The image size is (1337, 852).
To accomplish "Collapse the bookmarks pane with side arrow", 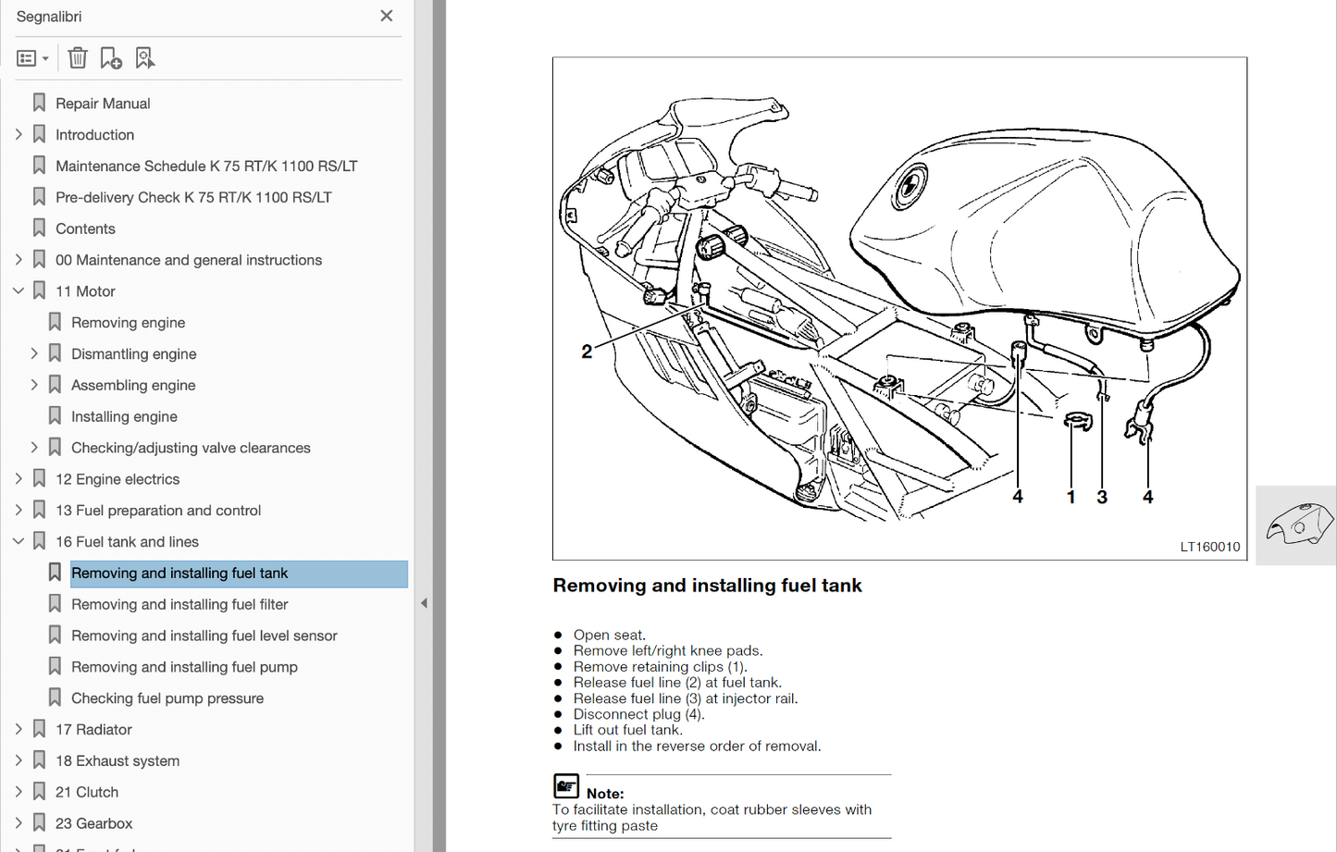I will tap(424, 603).
